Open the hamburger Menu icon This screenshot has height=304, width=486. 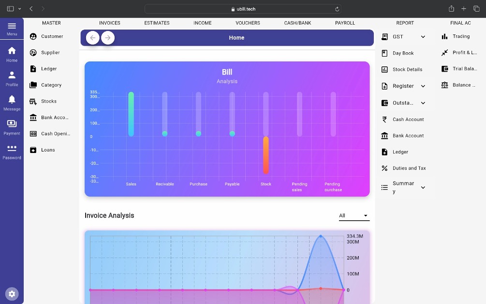coord(12,27)
